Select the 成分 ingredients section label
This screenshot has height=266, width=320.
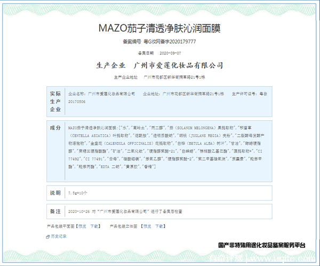(55, 128)
